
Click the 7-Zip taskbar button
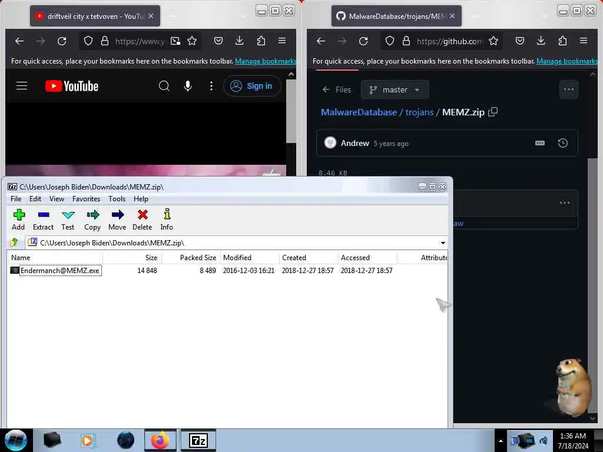click(x=198, y=440)
